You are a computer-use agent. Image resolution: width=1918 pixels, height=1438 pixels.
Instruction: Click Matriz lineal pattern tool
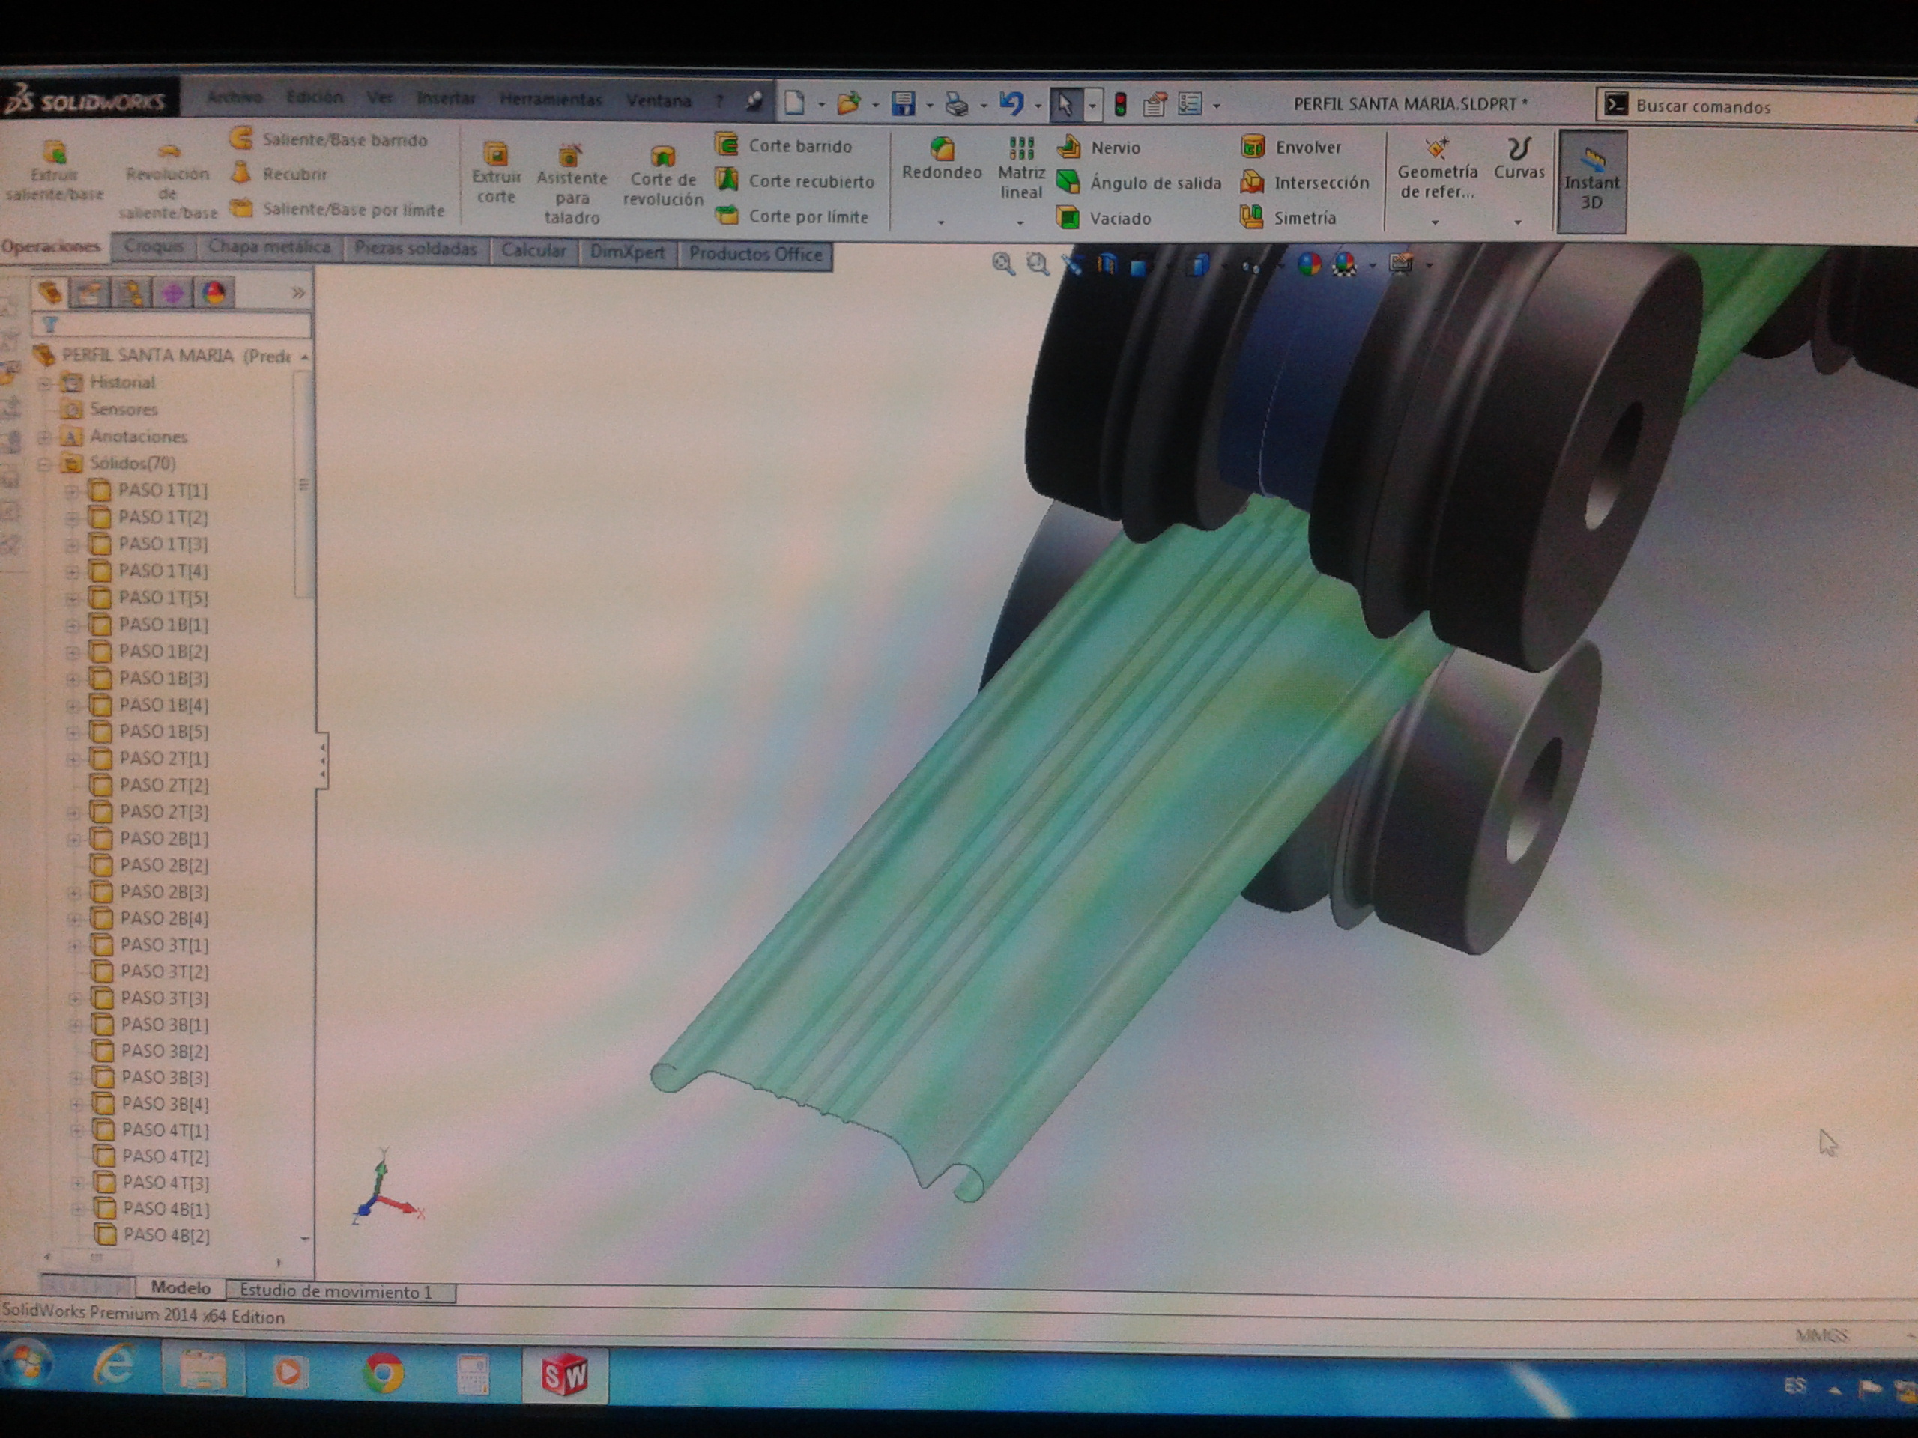1020,169
